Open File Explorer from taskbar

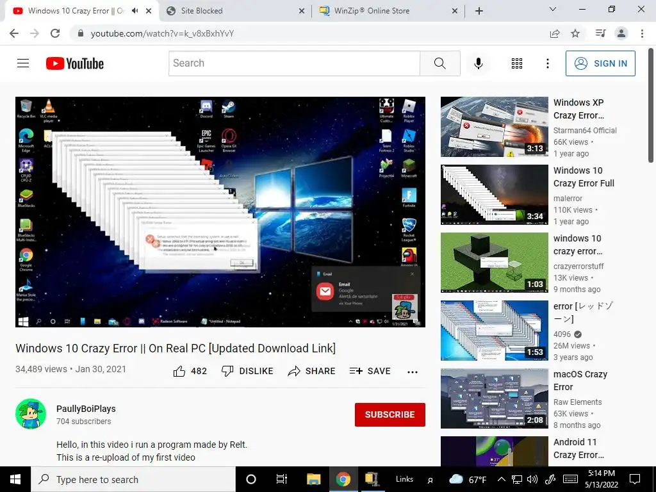pos(313,479)
